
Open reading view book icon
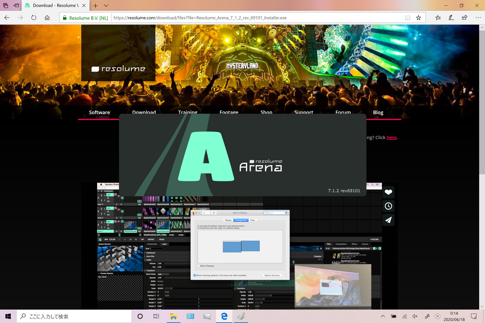tap(408, 17)
